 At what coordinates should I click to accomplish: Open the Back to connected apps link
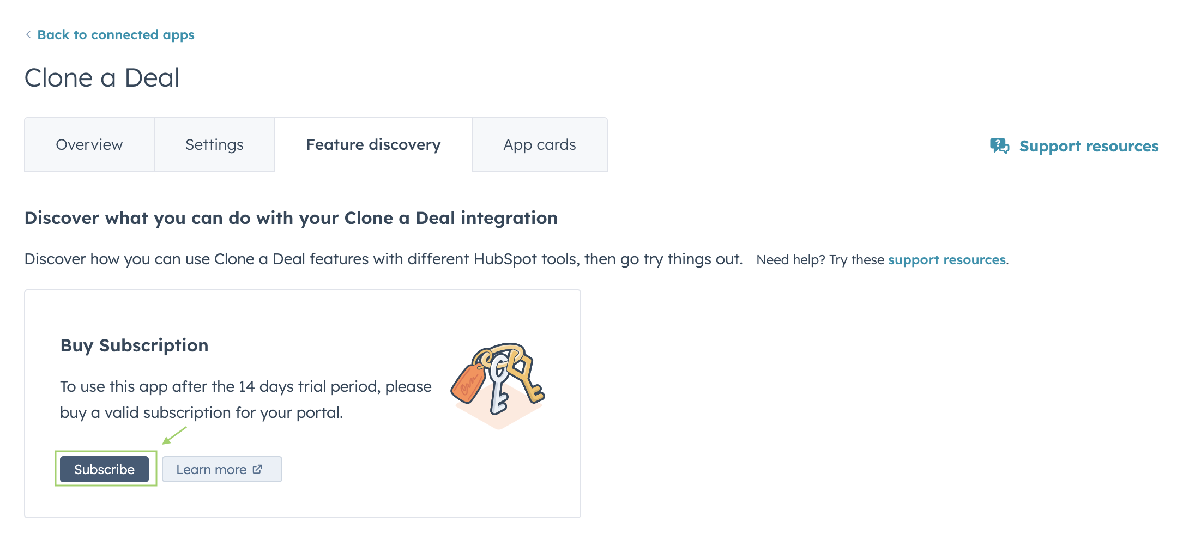coord(116,35)
